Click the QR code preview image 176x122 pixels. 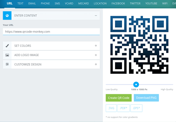139,45
